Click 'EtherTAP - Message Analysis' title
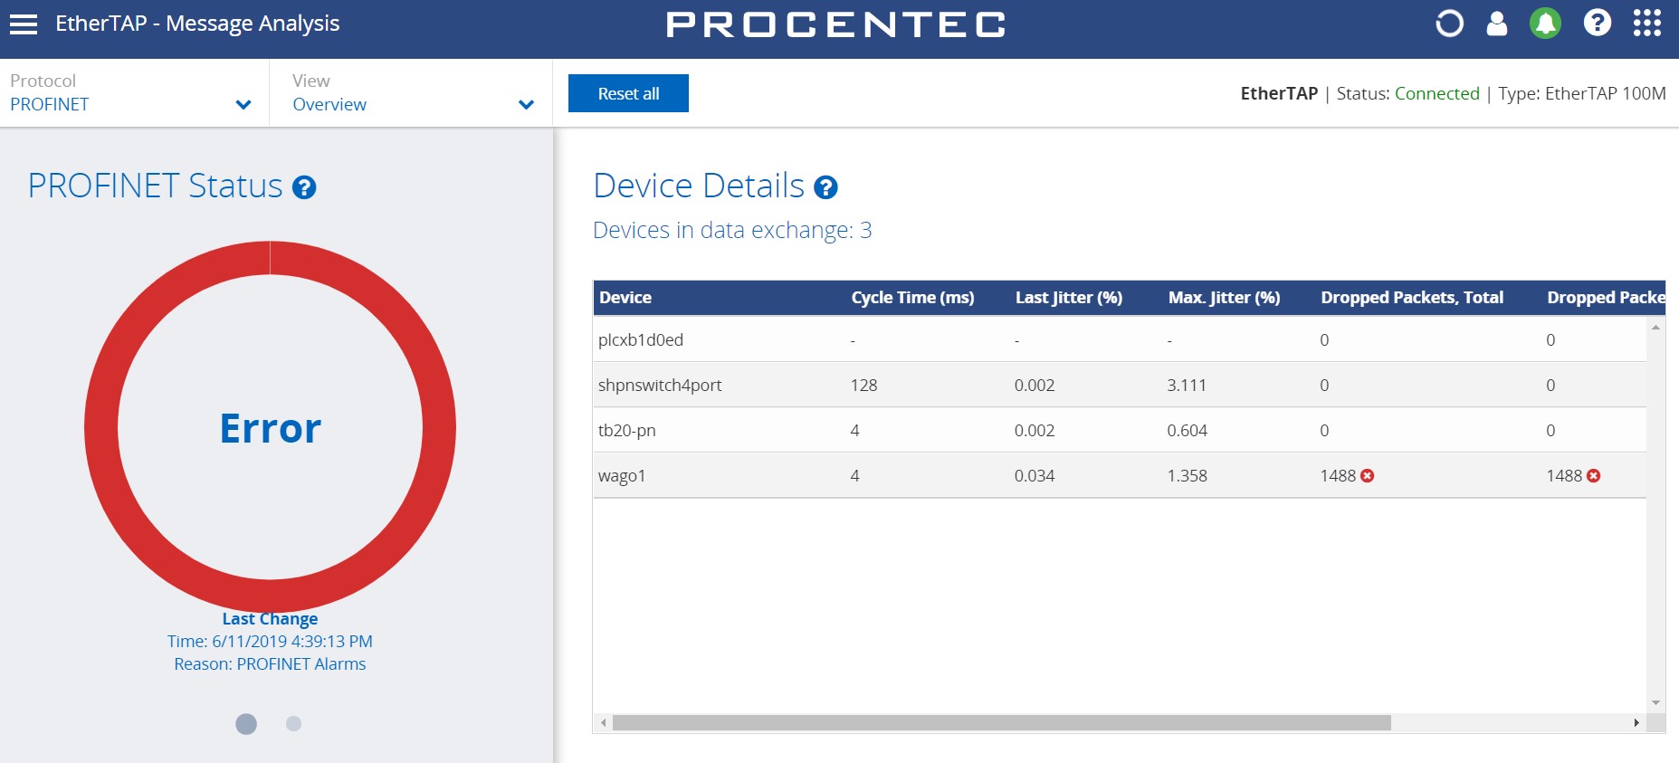1679x763 pixels. pyautogui.click(x=197, y=24)
